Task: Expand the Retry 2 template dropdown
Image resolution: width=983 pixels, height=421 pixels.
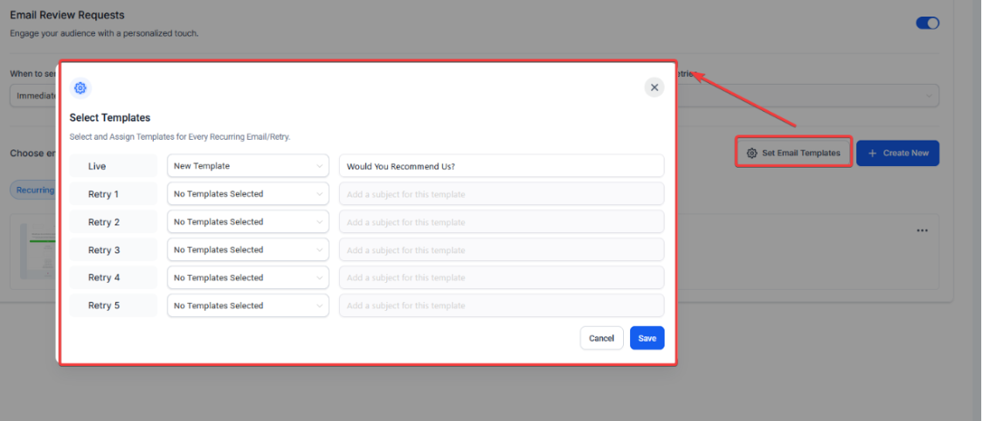Action: tap(247, 222)
